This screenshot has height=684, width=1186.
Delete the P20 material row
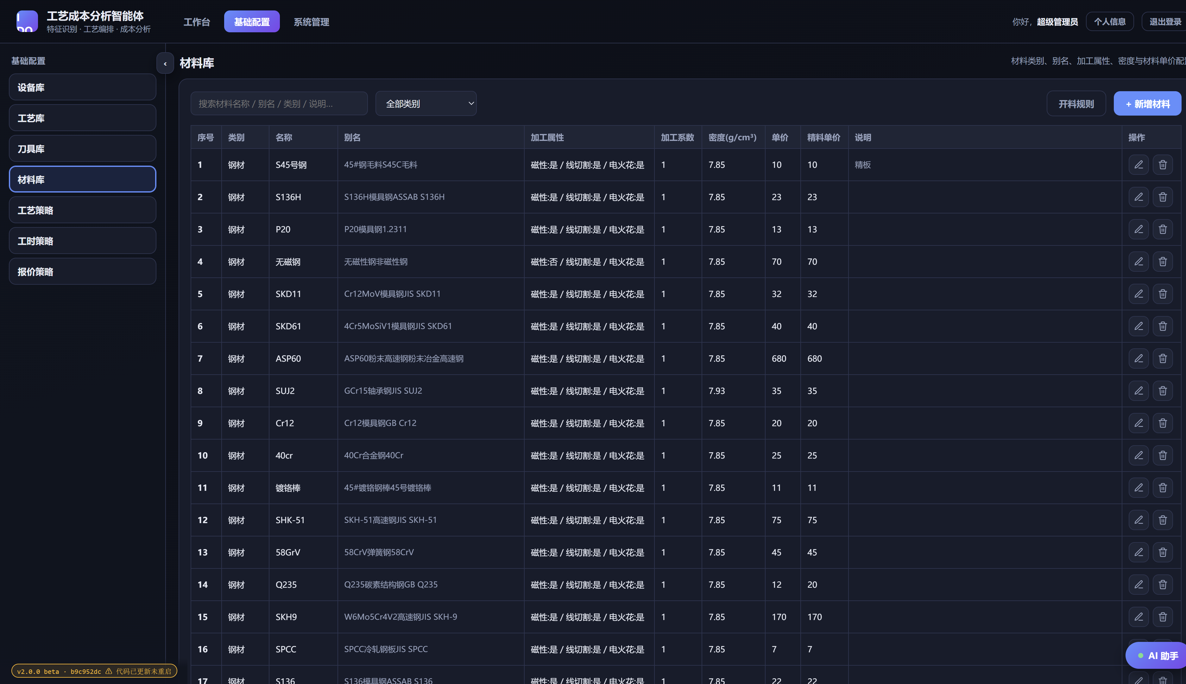(1163, 229)
